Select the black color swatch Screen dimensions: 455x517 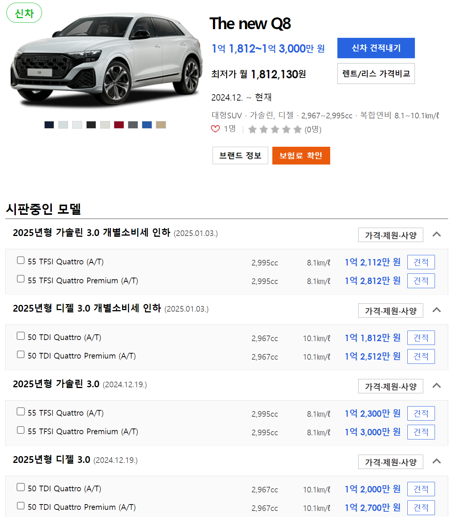coord(91,125)
